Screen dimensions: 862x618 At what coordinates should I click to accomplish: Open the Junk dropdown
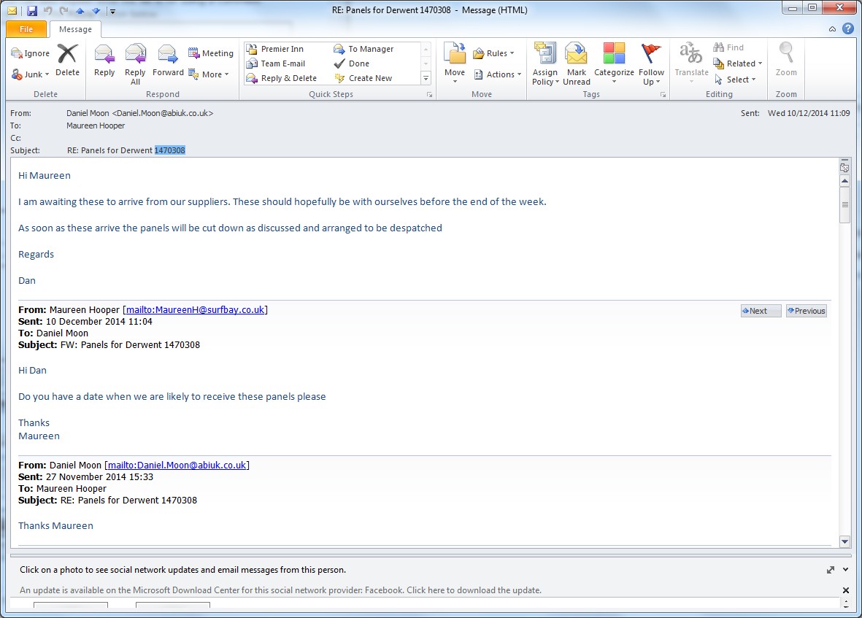point(31,74)
